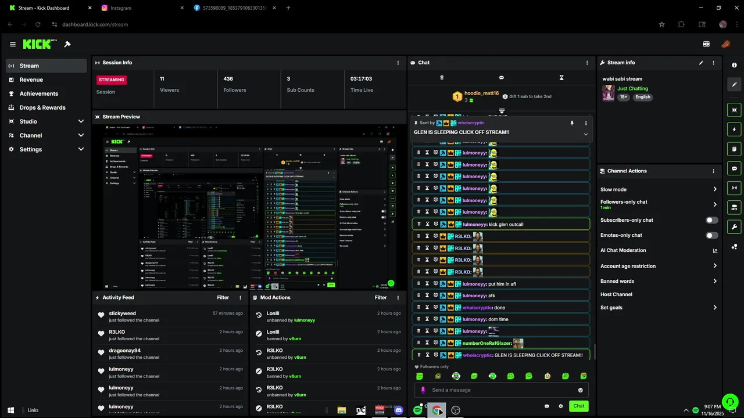The image size is (744, 418).
Task: Switch to the Facebook browser tab
Action: (x=234, y=8)
